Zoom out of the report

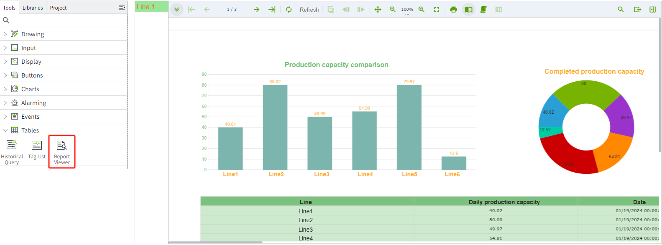click(x=393, y=10)
